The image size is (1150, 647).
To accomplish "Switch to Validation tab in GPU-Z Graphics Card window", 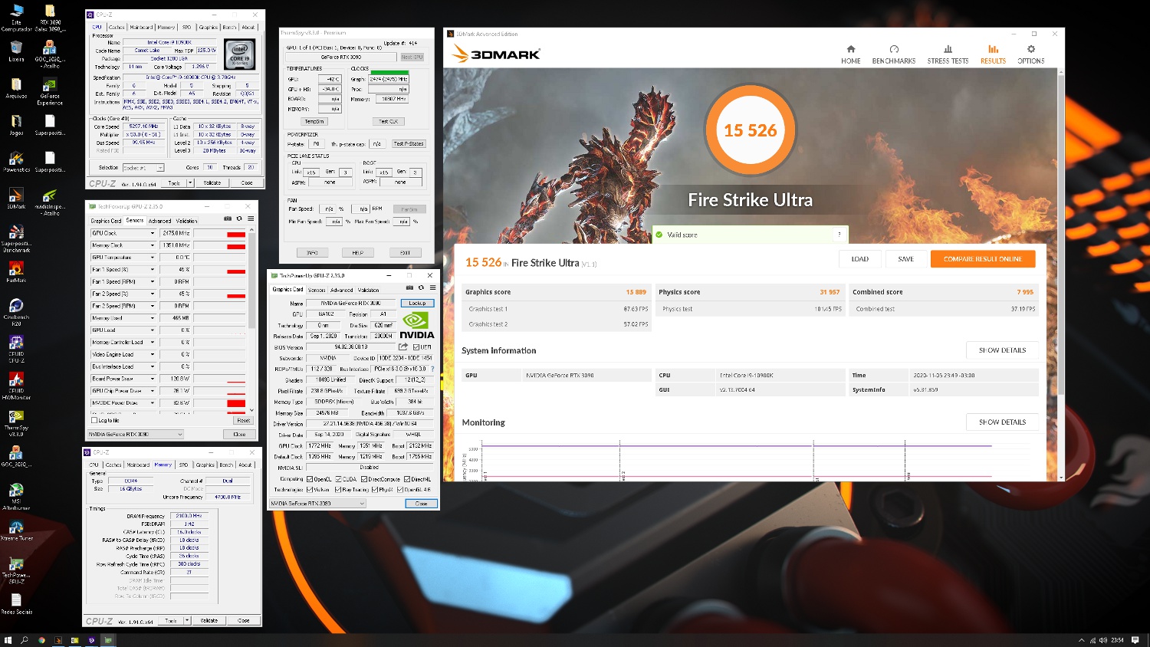I will tap(369, 290).
